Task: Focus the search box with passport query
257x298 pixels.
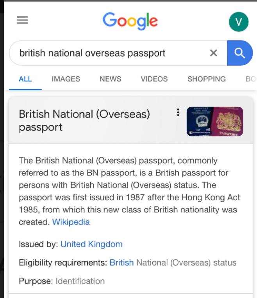Action: point(109,53)
